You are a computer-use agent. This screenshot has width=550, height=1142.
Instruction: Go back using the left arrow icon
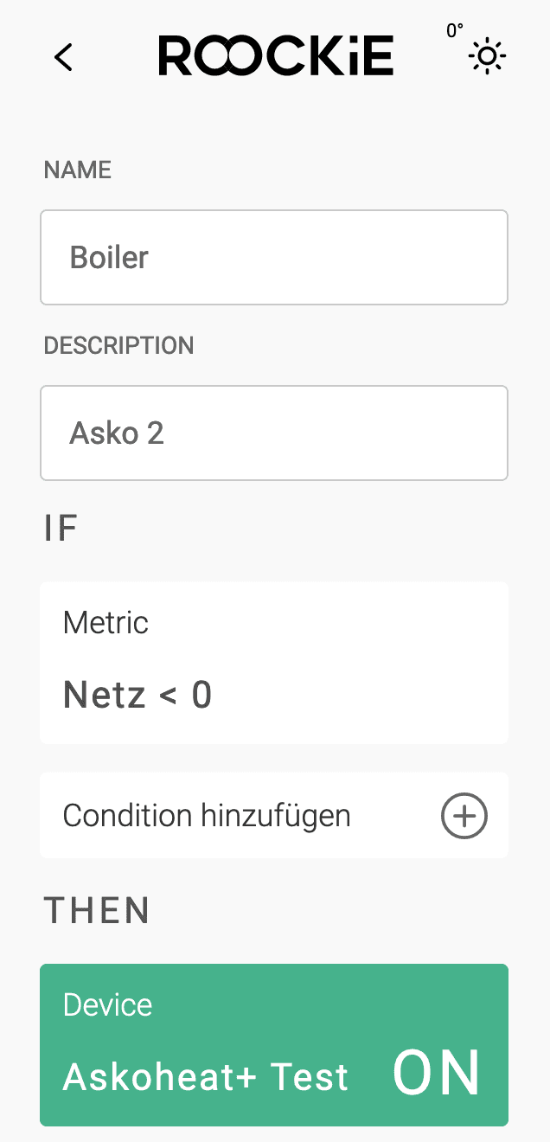(63, 57)
